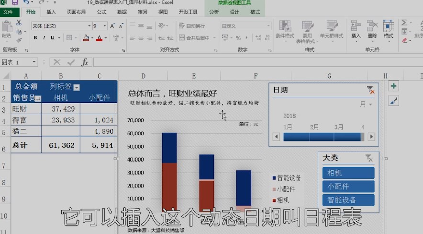Viewport: 423px width, 234px height.
Task: Select cell containing 旺财
Action: click(x=26, y=109)
